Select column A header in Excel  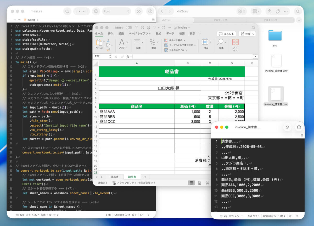tap(137, 63)
